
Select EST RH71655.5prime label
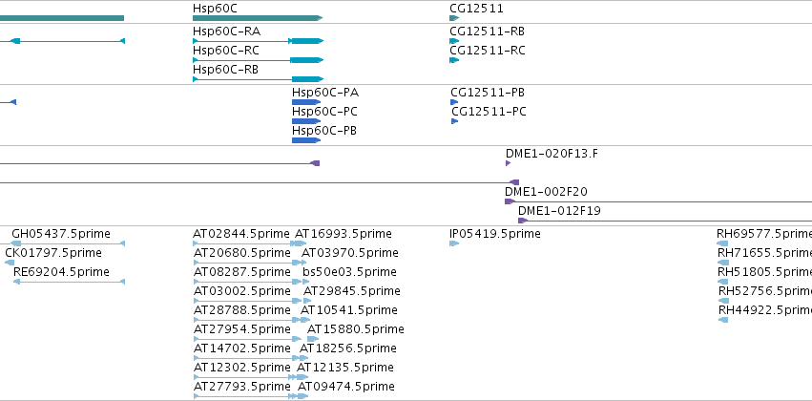(765, 253)
